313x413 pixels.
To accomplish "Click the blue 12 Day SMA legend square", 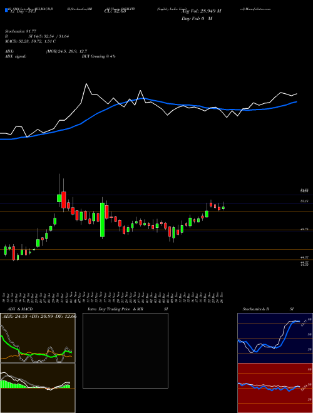I will coord(6,10).
